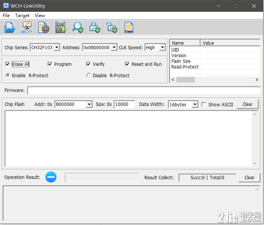264x225 pixels.
Task: Click the Flash document toolbar icon
Action: (x=129, y=28)
